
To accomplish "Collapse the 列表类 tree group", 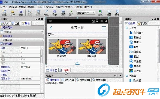I will [127, 76].
